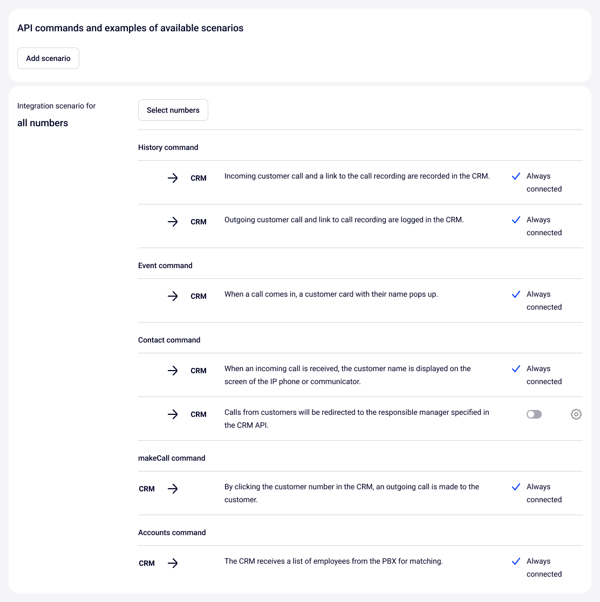Click checkmark for outgoing call logging scenario
Image resolution: width=600 pixels, height=602 pixels.
point(516,220)
